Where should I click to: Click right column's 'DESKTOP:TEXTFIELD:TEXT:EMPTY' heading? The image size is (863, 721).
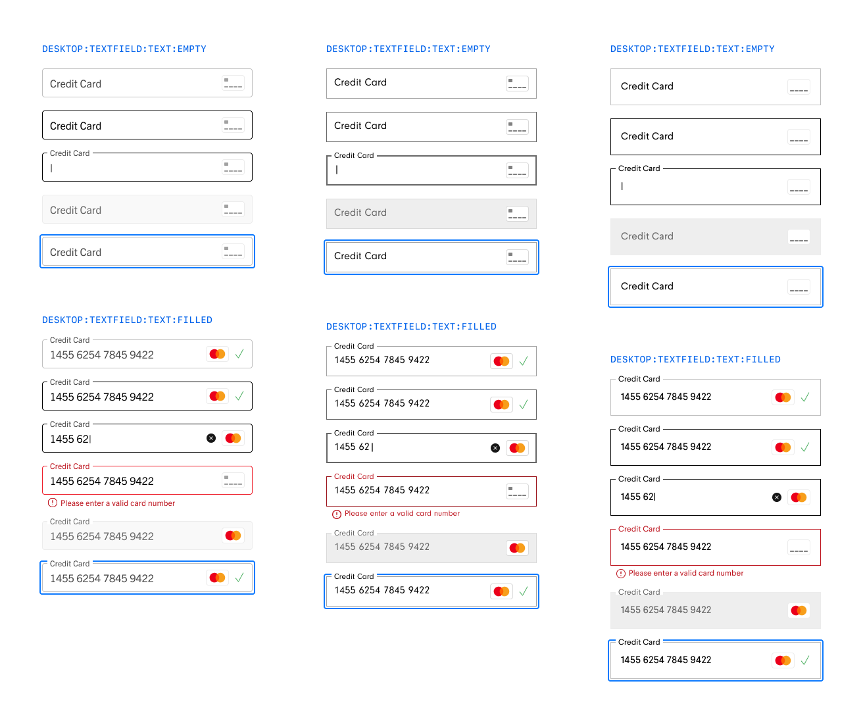click(693, 49)
